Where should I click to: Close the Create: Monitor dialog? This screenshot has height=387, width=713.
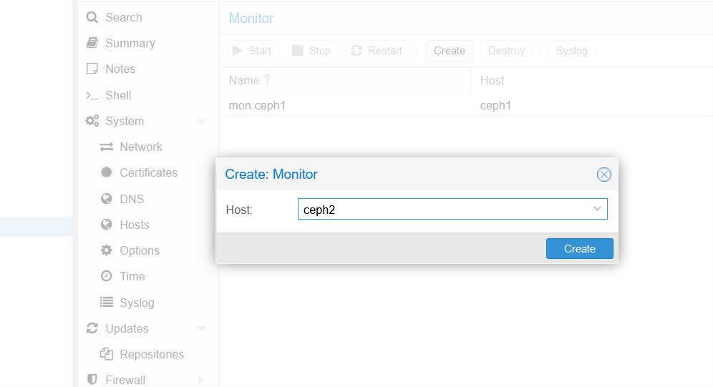coord(603,175)
